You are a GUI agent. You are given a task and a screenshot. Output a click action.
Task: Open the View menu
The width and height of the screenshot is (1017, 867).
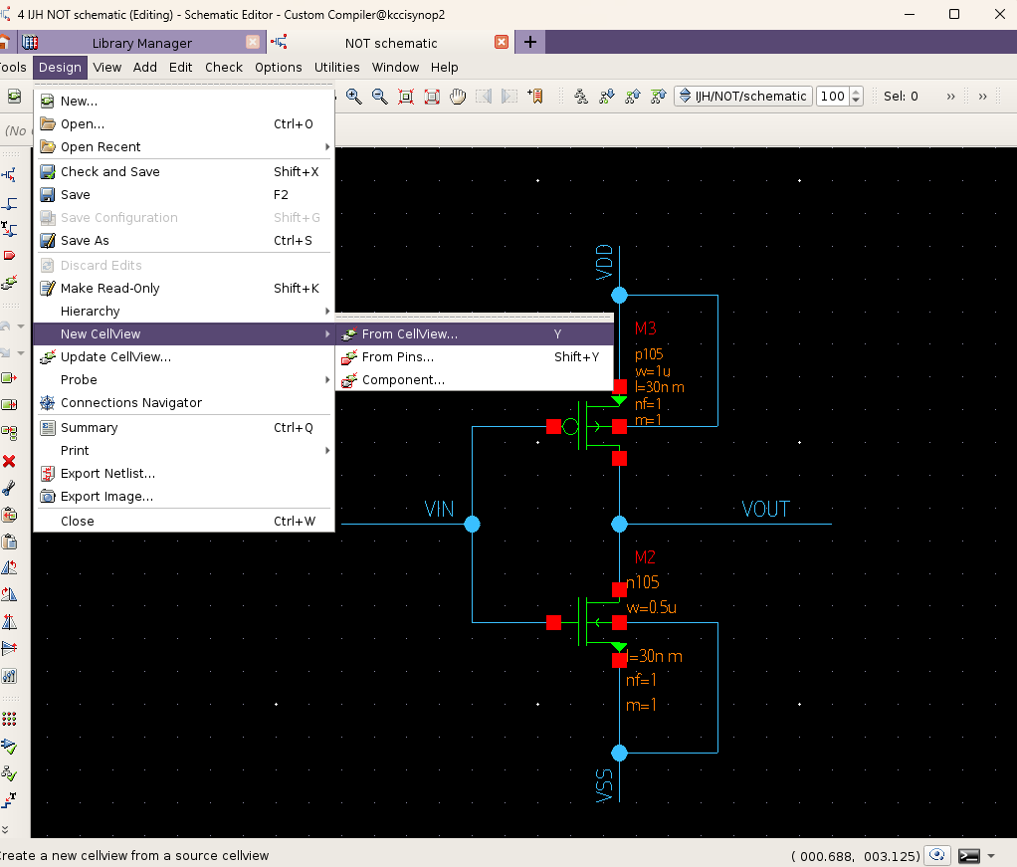point(107,68)
